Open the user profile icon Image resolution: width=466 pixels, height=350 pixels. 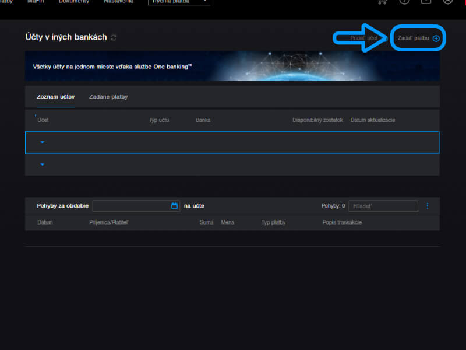(x=447, y=2)
